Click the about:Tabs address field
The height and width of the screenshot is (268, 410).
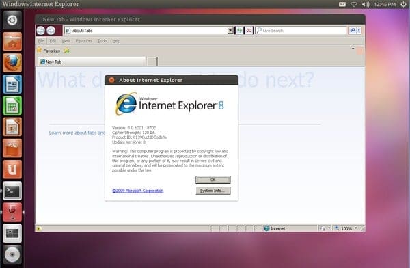tap(146, 31)
